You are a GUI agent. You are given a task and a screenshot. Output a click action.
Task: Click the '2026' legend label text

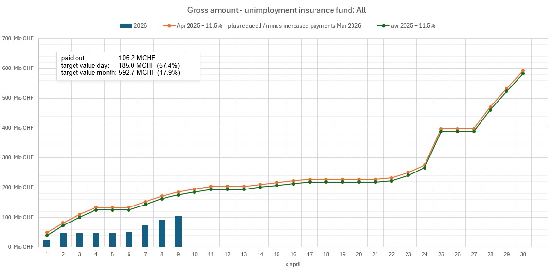click(140, 26)
